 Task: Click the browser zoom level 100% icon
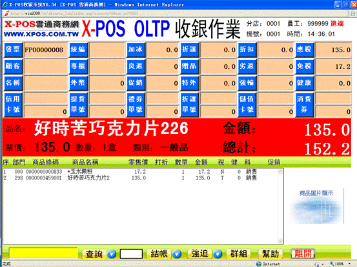tap(337, 264)
